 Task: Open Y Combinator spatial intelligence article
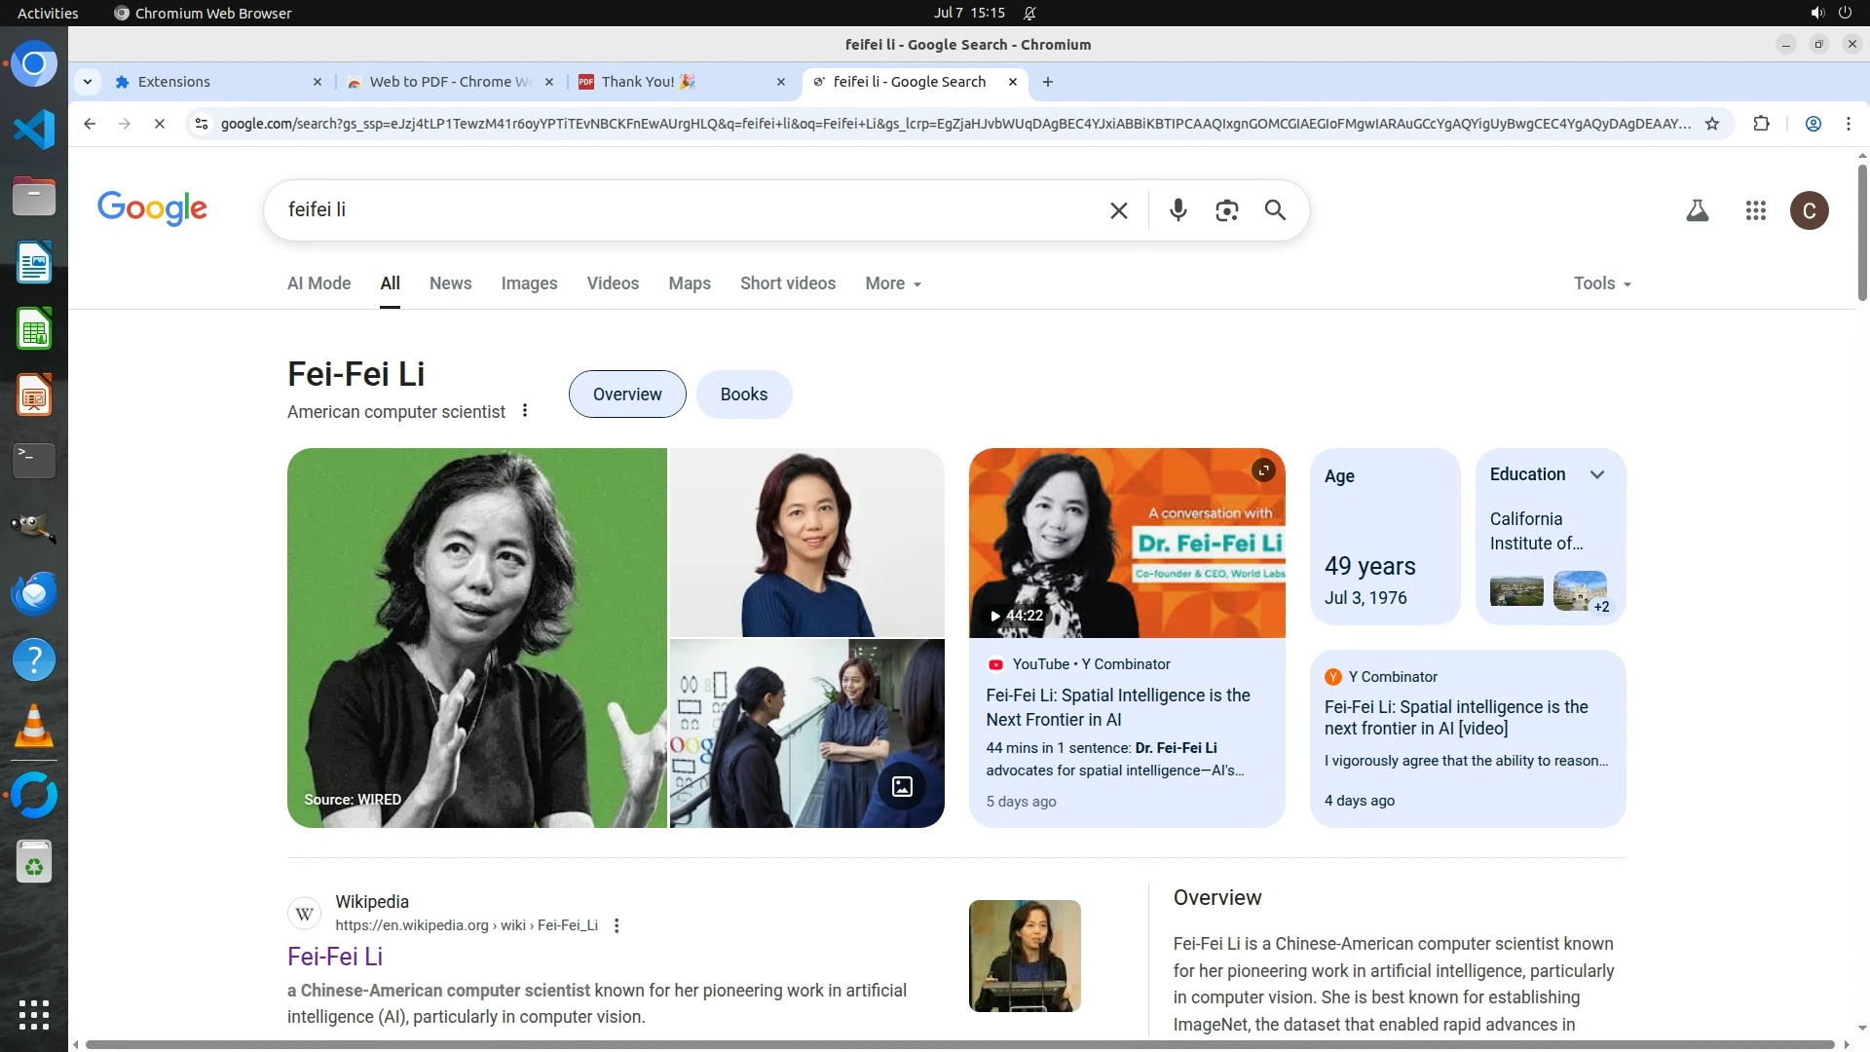pyautogui.click(x=1455, y=718)
